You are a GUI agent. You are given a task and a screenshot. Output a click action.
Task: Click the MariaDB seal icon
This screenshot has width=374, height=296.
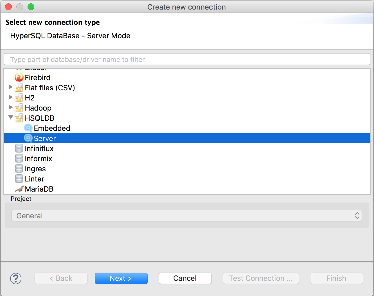19,189
